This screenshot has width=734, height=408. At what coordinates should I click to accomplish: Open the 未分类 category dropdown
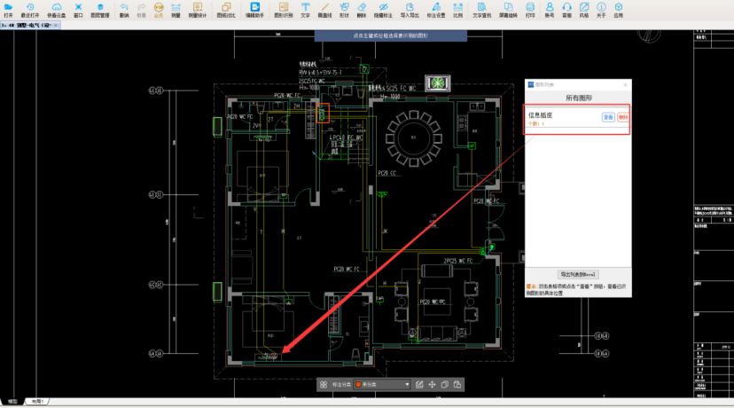(383, 385)
